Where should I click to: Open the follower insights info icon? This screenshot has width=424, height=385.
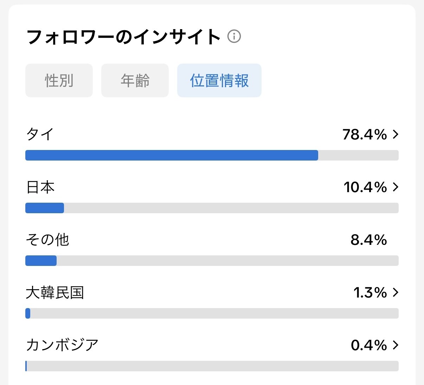pos(234,36)
